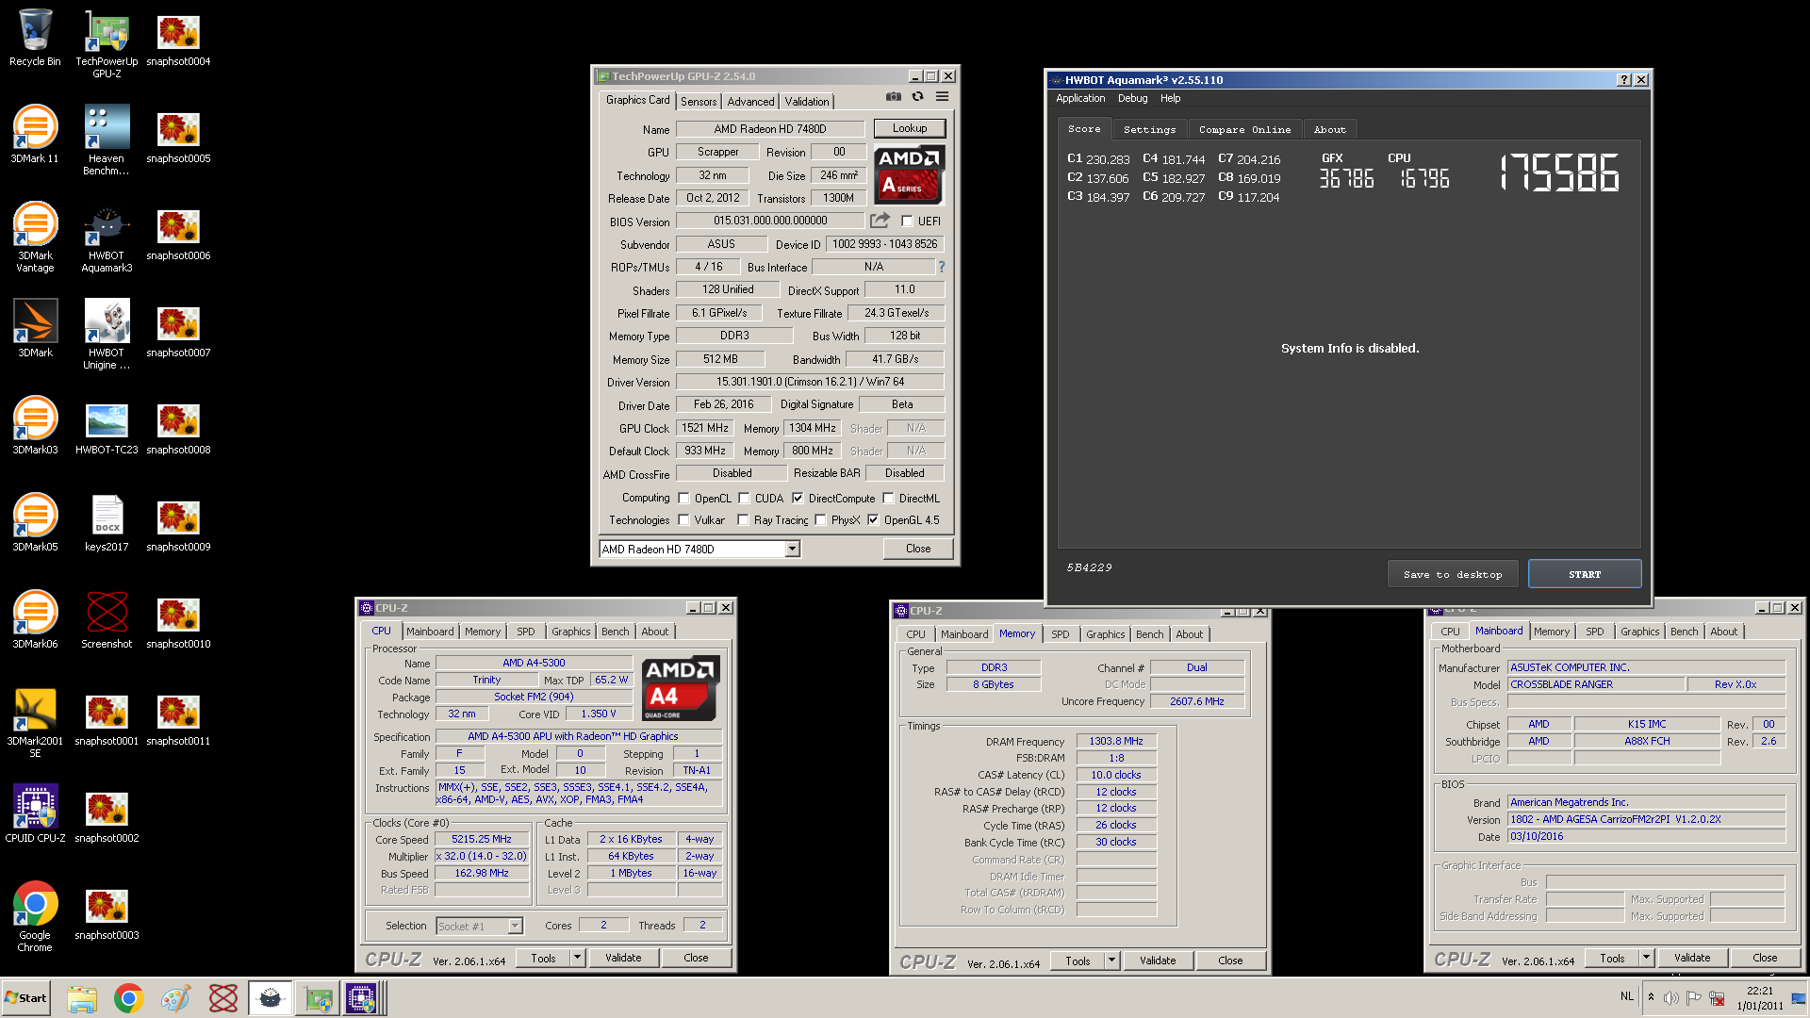Image resolution: width=1810 pixels, height=1018 pixels.
Task: Click the Bus Interface question mark icon
Action: [941, 267]
